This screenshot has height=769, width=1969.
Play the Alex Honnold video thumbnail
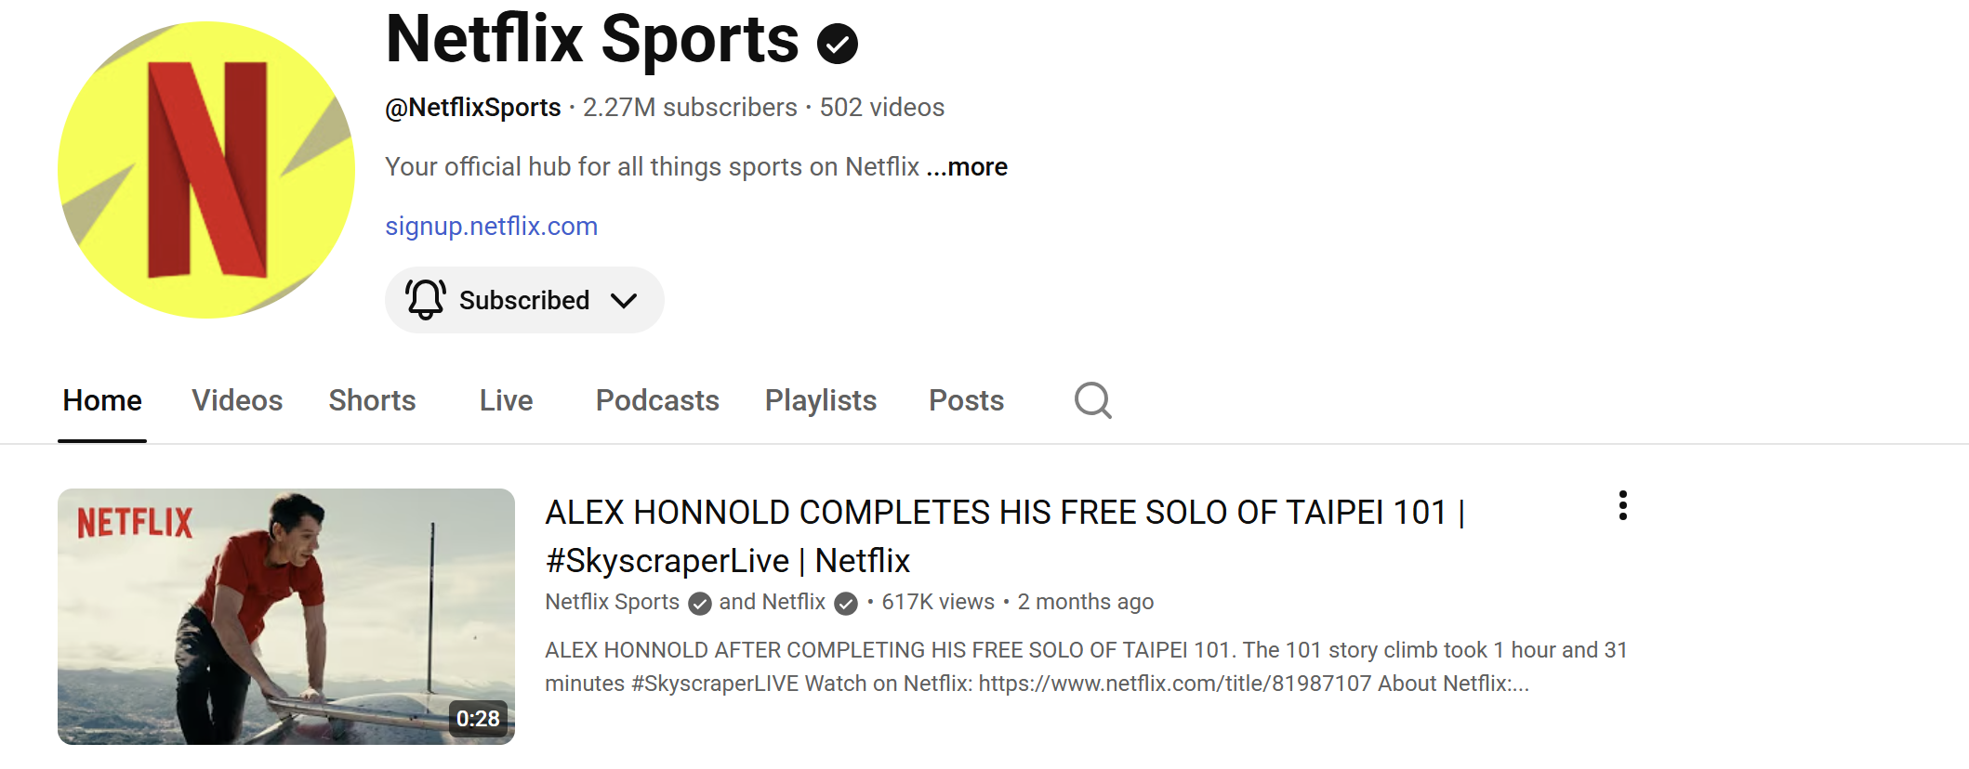[286, 617]
